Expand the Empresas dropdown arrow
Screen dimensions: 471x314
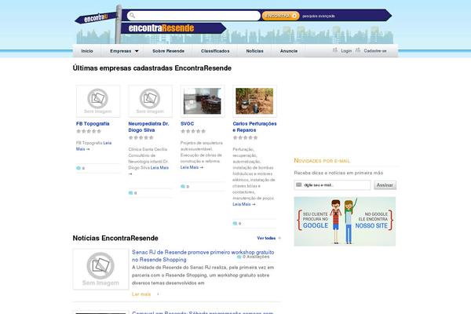coord(137,51)
